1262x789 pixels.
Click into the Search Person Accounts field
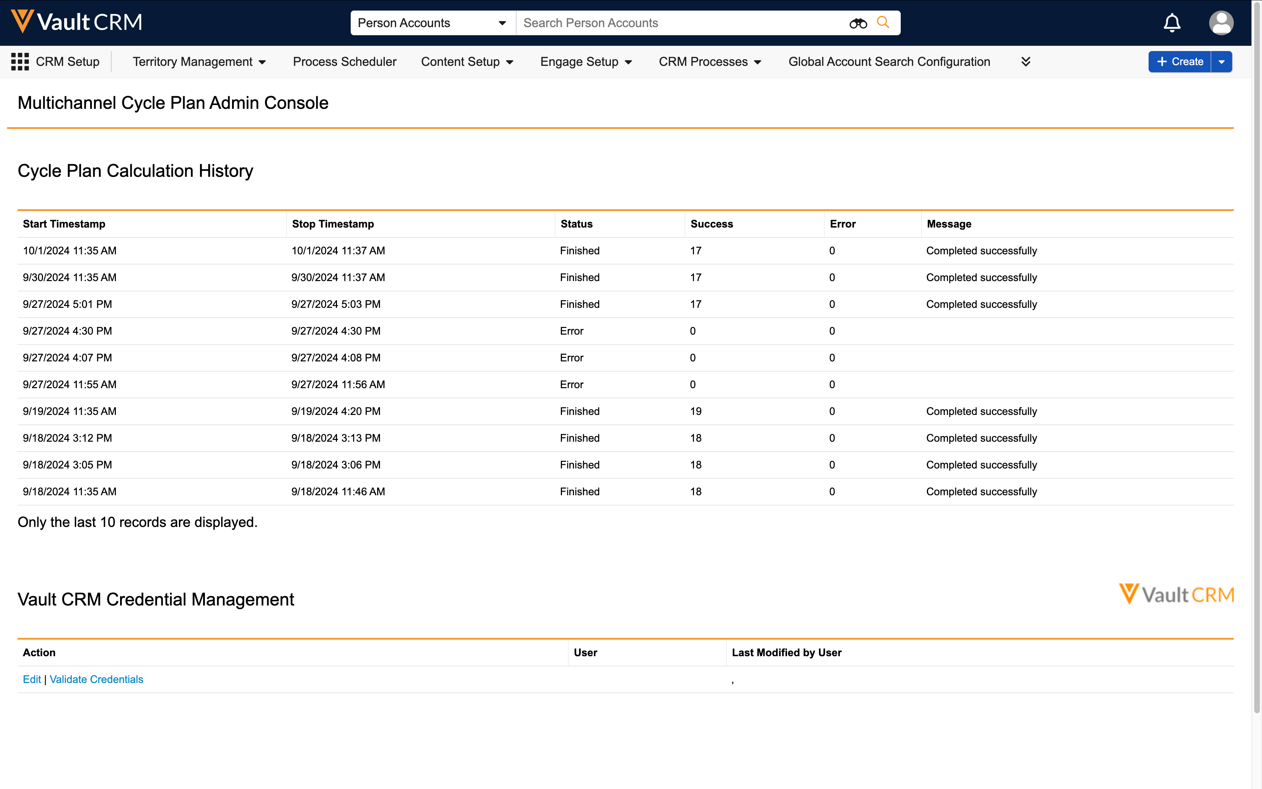pos(678,23)
